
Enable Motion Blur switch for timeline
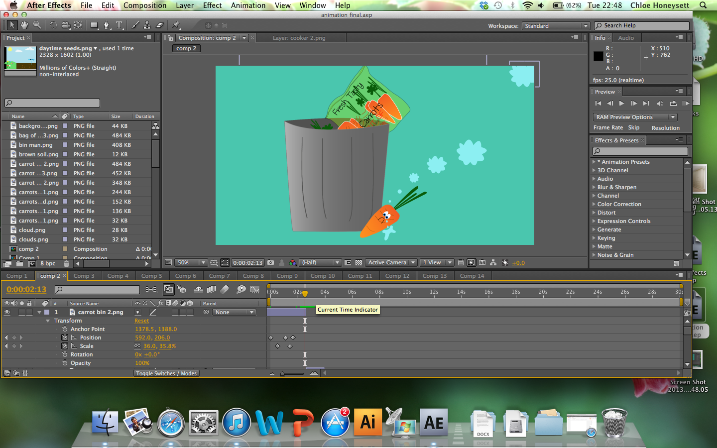[225, 289]
